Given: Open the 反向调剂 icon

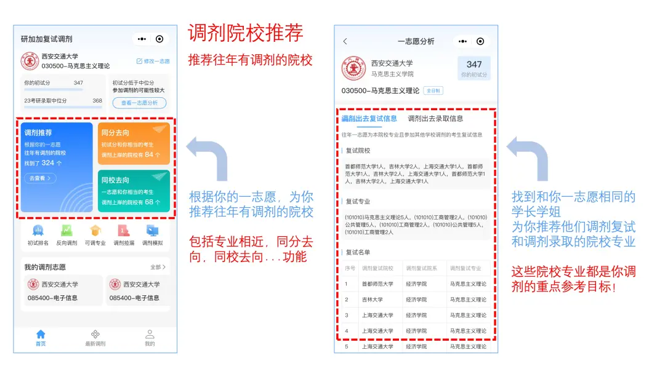Looking at the screenshot, I should [66, 236].
